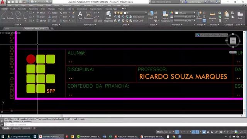Click the Group tool
This screenshot has height=139, width=247.
(199, 15)
